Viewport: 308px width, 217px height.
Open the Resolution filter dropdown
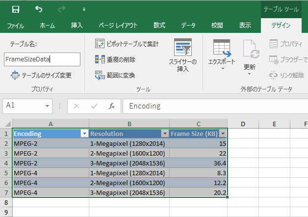click(165, 134)
